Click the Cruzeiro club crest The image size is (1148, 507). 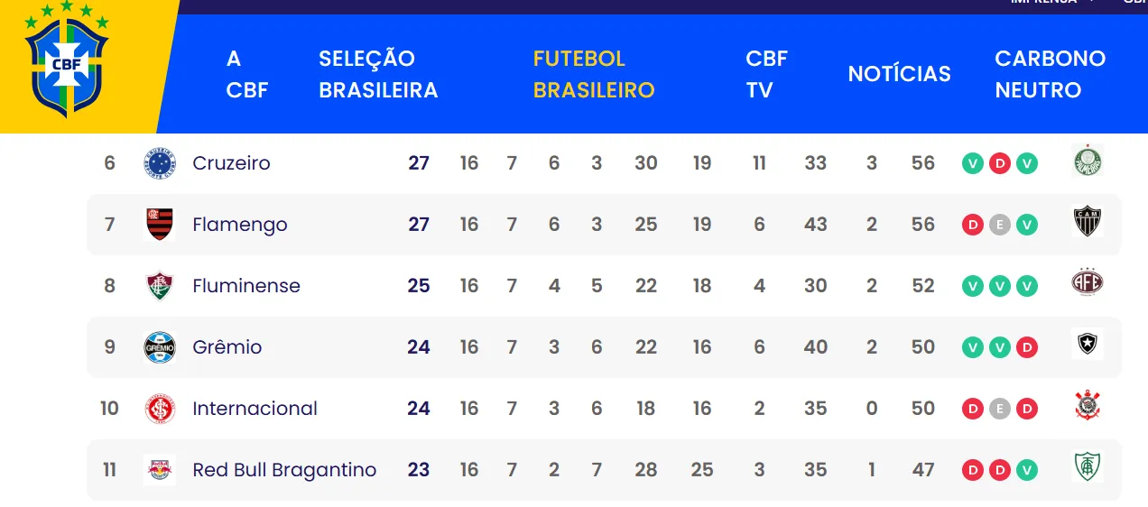pos(160,163)
